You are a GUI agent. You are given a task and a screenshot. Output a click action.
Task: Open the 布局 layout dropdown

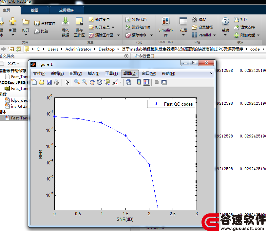click(x=183, y=27)
